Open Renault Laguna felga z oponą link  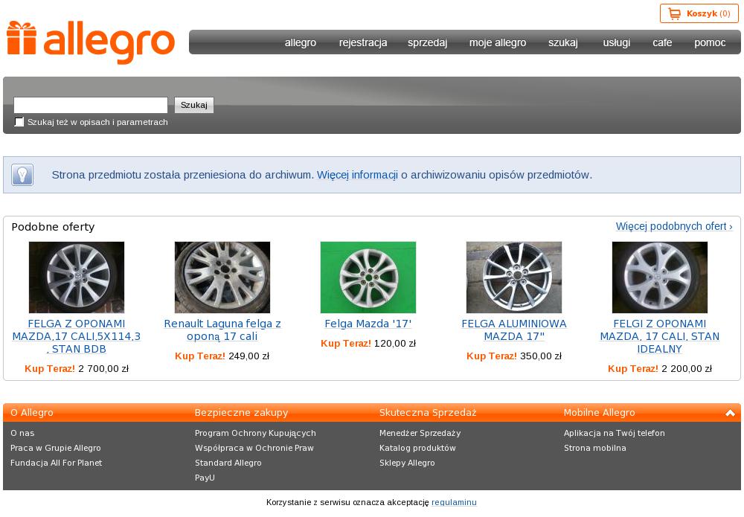coord(222,330)
